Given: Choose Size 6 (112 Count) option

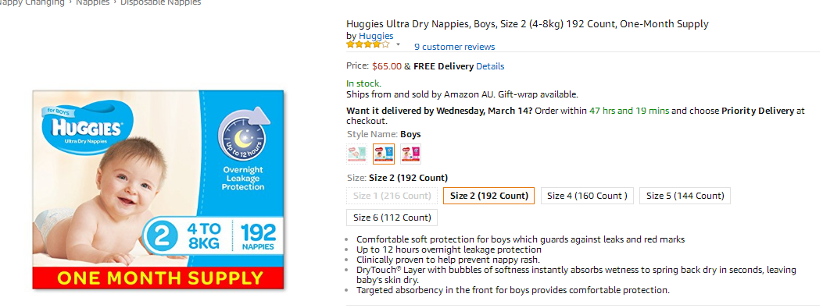Looking at the screenshot, I should pos(392,218).
